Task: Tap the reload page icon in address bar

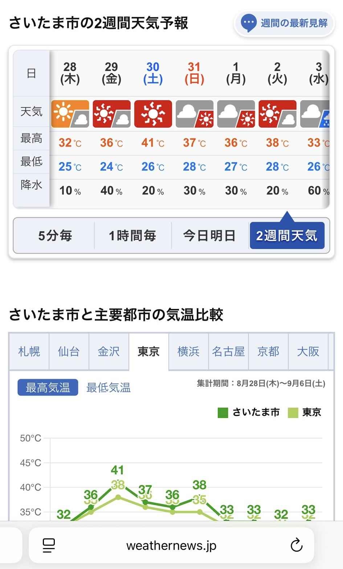Action: (297, 545)
